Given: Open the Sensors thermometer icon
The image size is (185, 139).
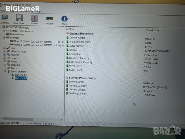Looking at the screenshot, I should [34, 20].
